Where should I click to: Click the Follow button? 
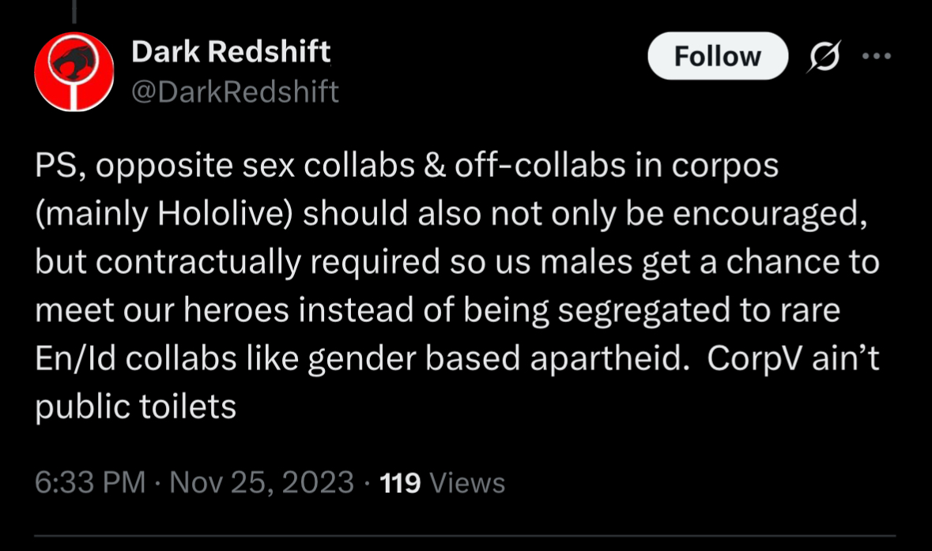(717, 57)
